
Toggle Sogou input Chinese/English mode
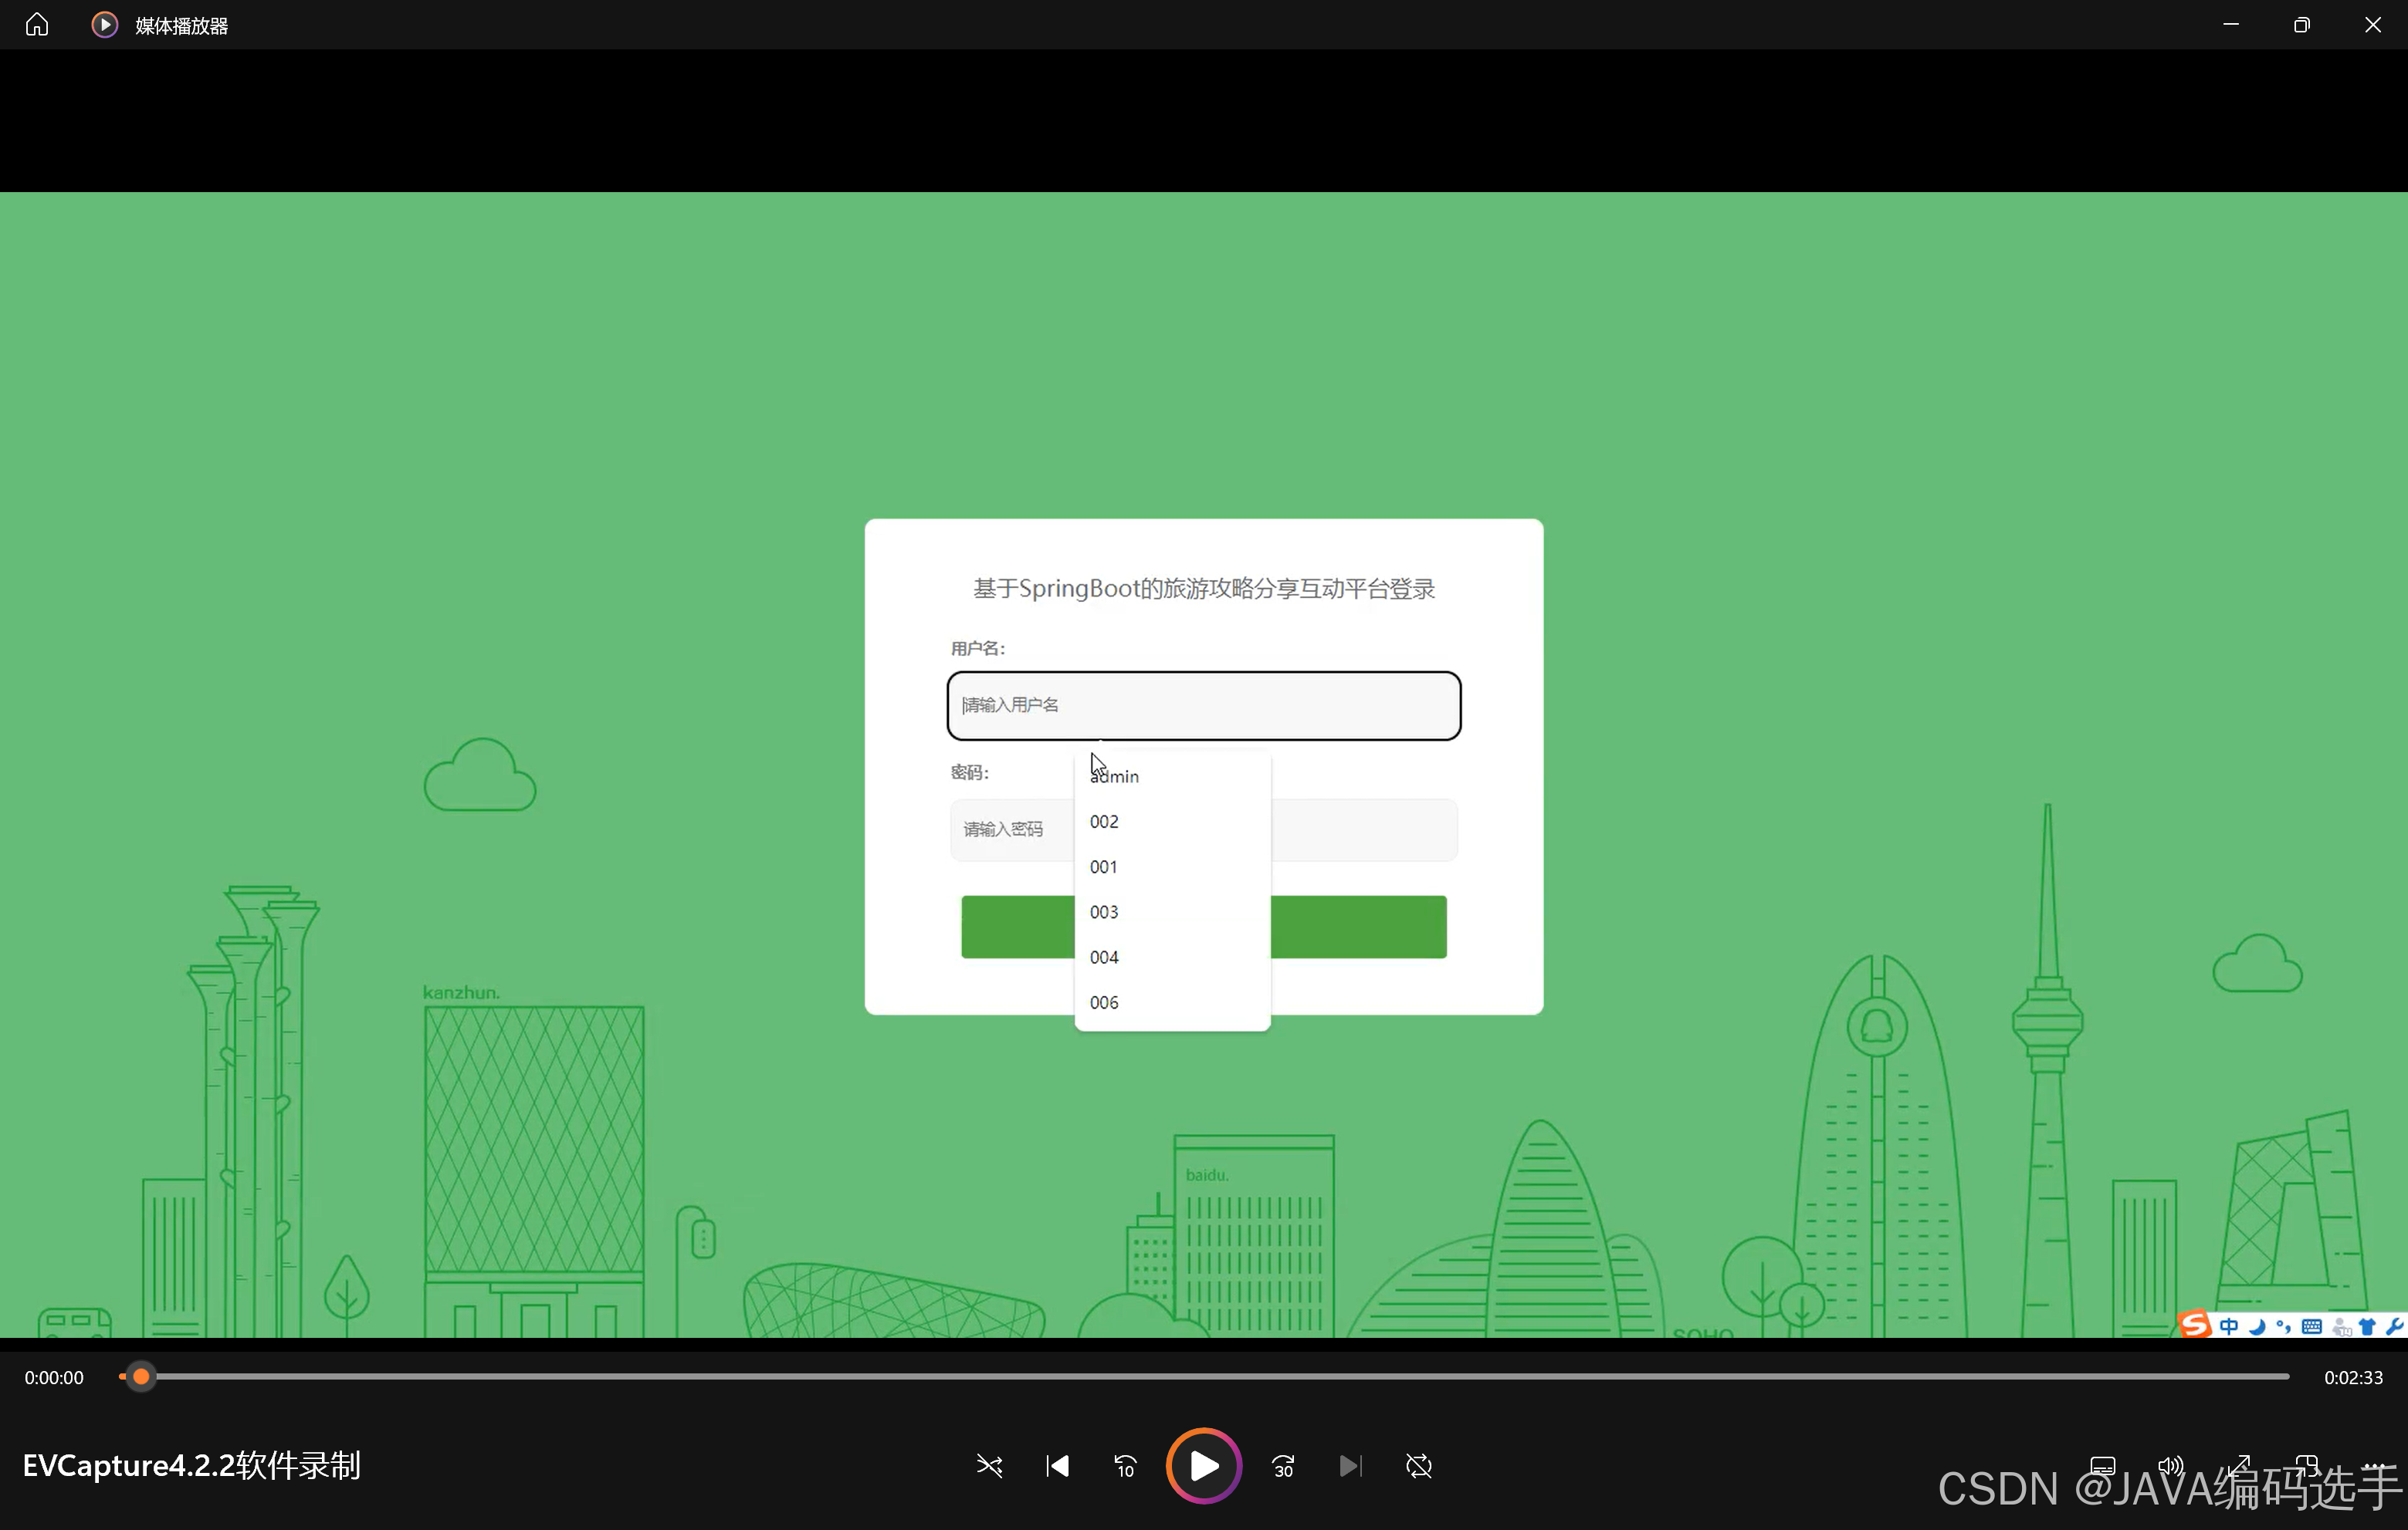(x=2229, y=1326)
